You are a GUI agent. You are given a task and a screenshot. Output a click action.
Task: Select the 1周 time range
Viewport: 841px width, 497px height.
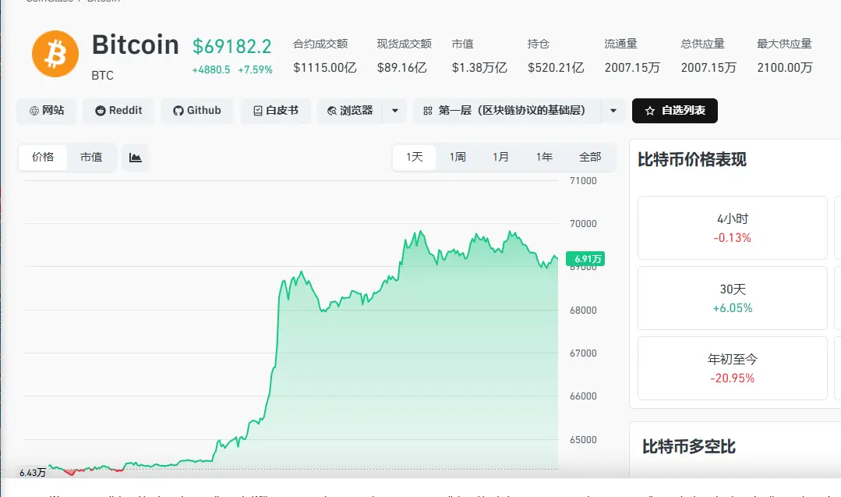click(x=458, y=158)
